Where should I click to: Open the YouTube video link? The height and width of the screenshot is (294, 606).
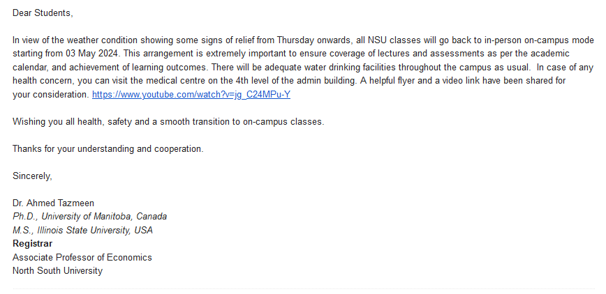(x=191, y=95)
